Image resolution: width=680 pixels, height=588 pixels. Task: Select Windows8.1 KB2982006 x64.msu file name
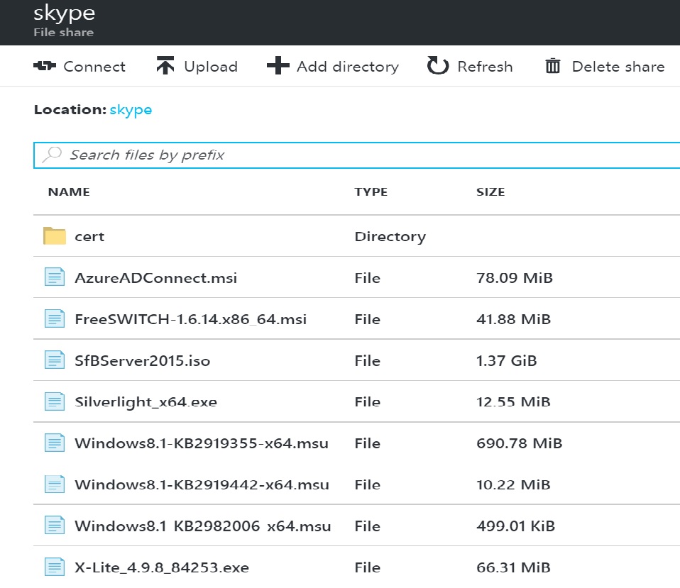pos(203,526)
